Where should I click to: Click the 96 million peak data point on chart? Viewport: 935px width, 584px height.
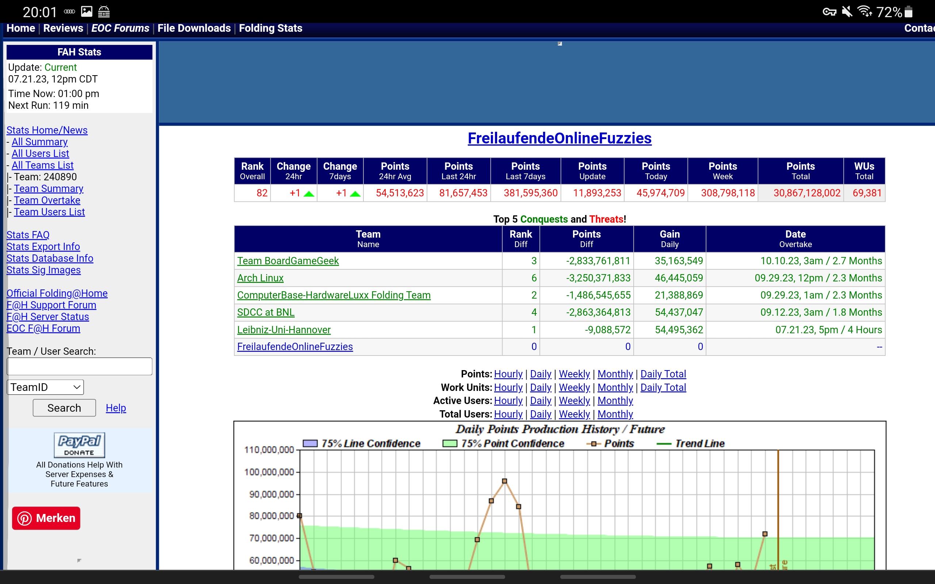pyautogui.click(x=504, y=481)
